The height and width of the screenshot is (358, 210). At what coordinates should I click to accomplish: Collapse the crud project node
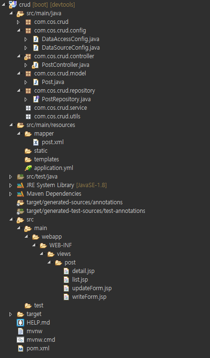tap(3, 4)
